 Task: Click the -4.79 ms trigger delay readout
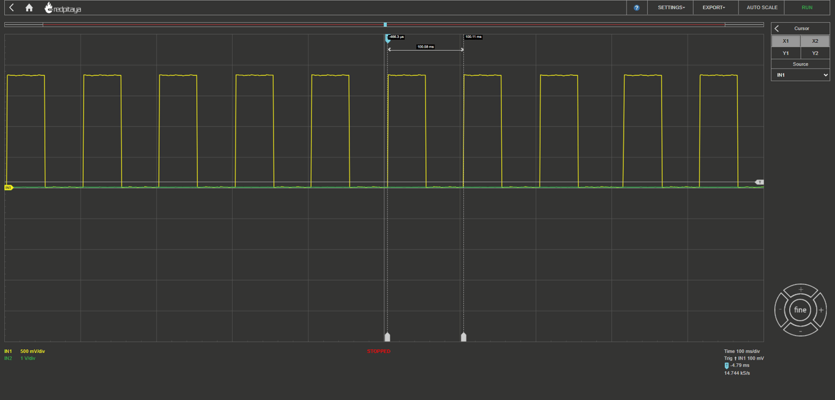pyautogui.click(x=737, y=366)
